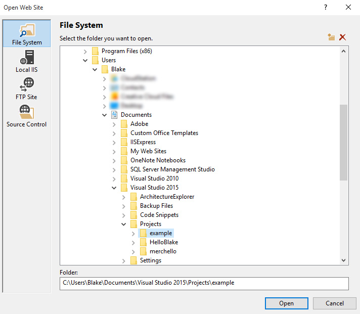This screenshot has width=360, height=314.
Task: Select the Documents library icon
Action: tap(114, 115)
